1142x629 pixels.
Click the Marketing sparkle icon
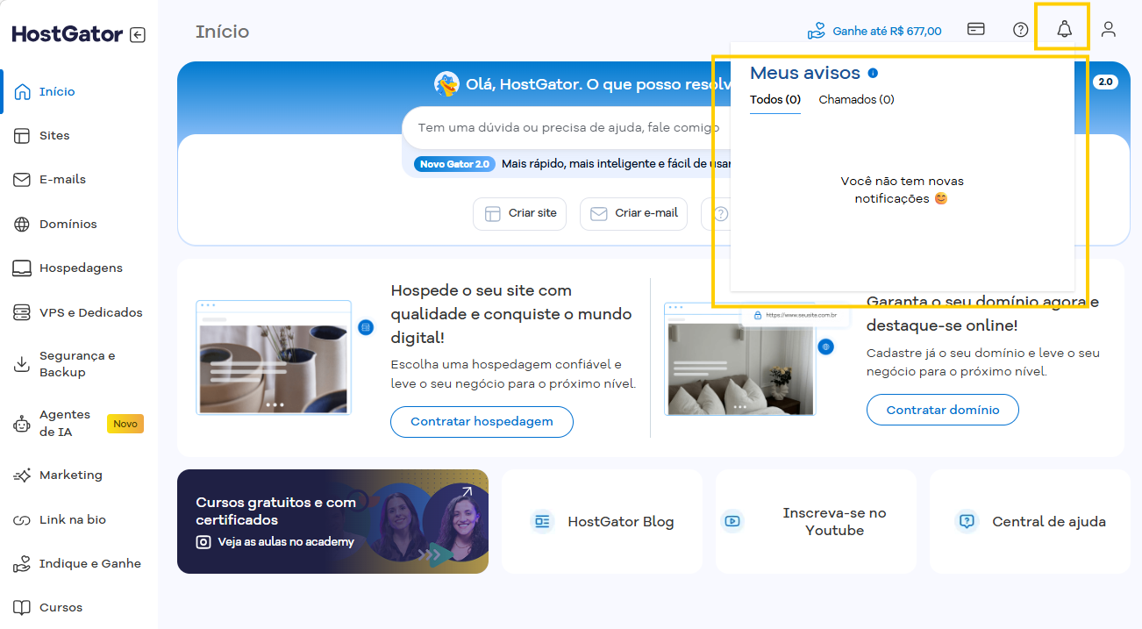click(23, 475)
